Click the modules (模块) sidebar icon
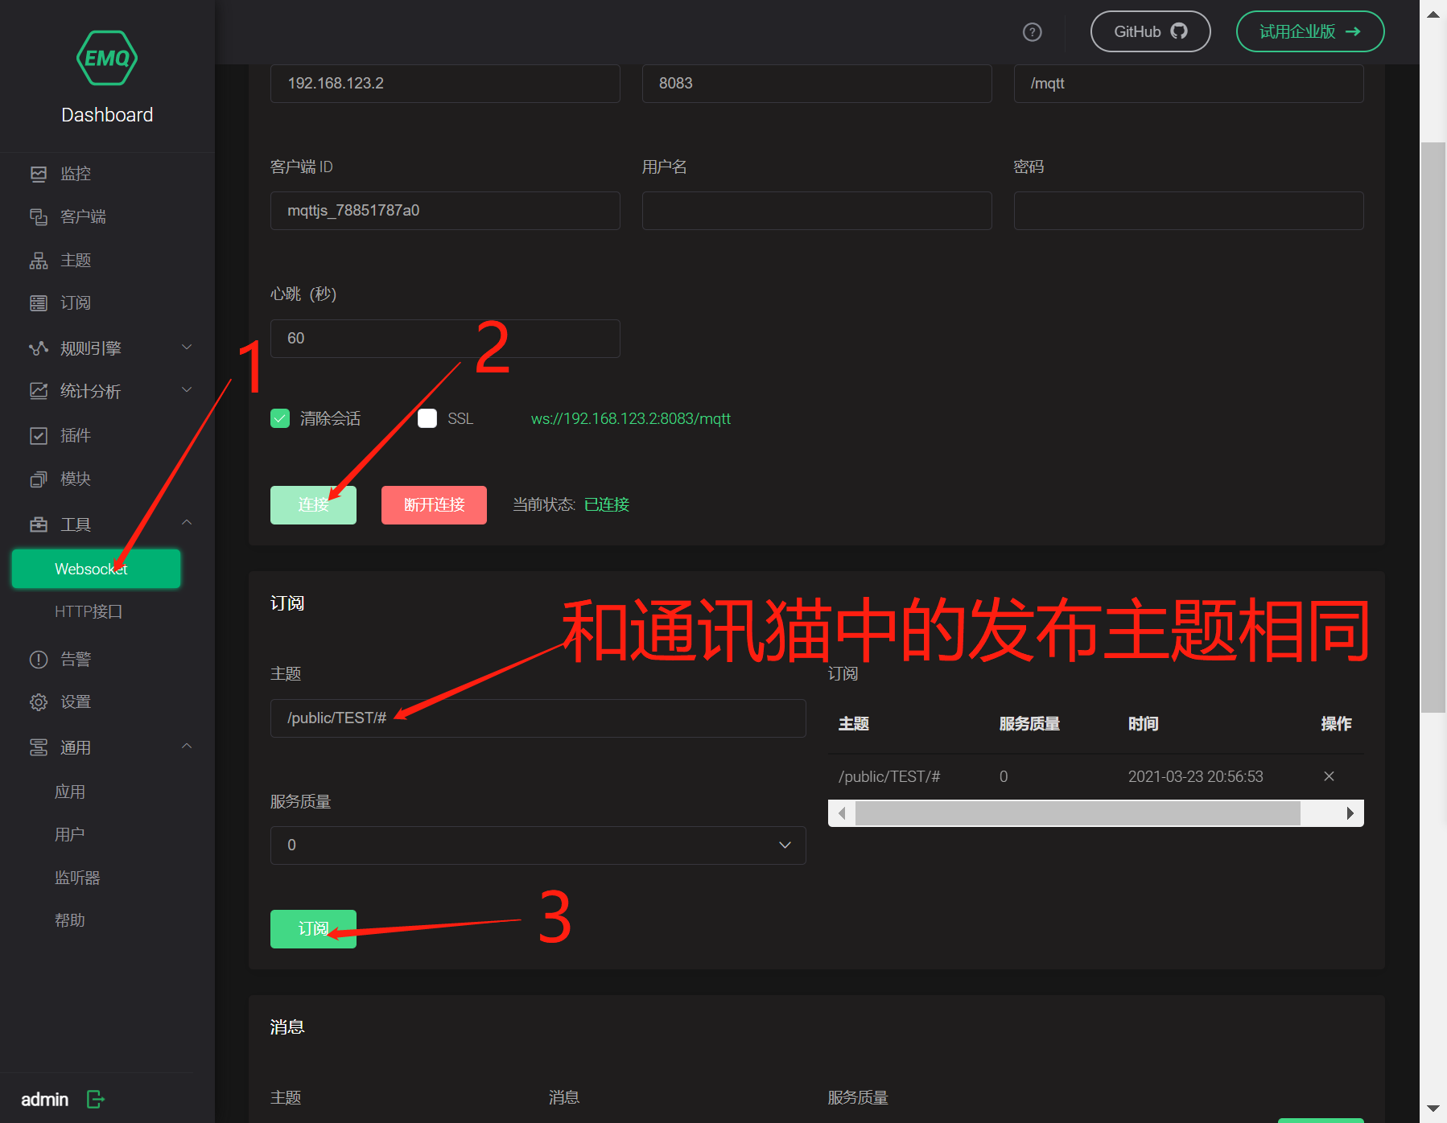This screenshot has width=1447, height=1123. (x=39, y=479)
